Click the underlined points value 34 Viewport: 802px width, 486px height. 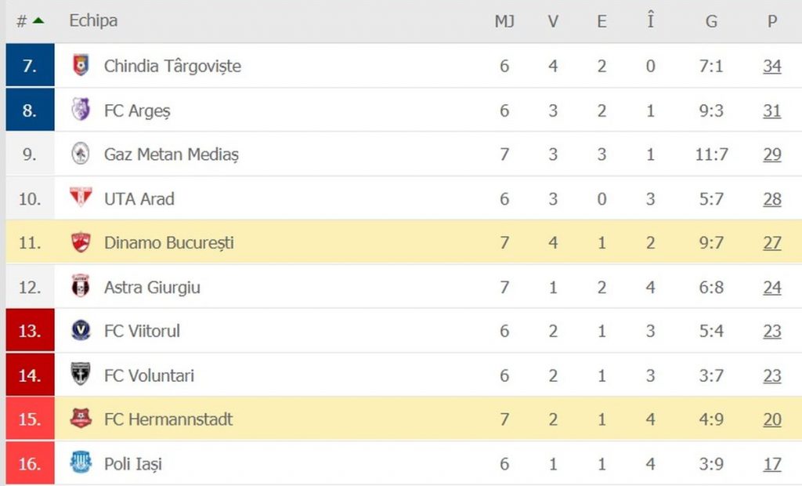click(772, 66)
